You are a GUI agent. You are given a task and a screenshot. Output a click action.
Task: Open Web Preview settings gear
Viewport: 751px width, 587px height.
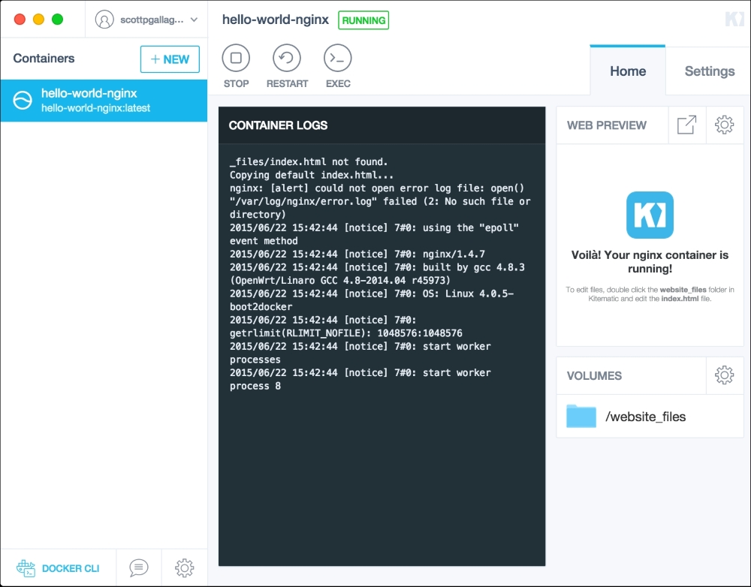(724, 125)
